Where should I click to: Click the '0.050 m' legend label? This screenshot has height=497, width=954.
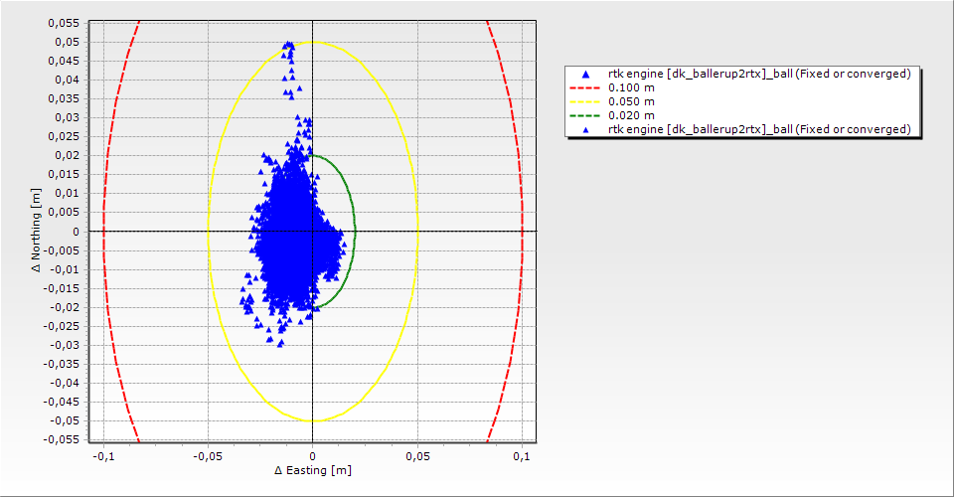click(x=632, y=101)
